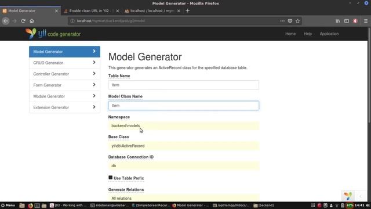Screen dimensions: 371x209
Task: Open Extension Generator from sidebar
Action: point(64,107)
